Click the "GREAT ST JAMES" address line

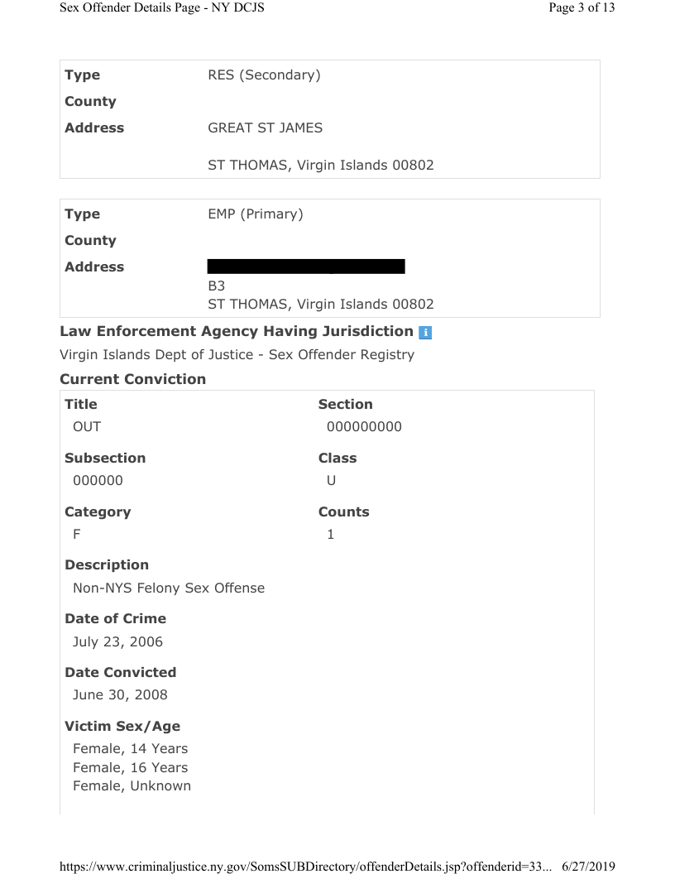[x=266, y=127]
